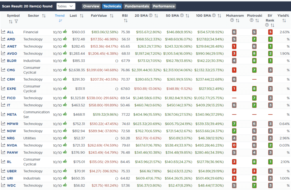Click the red SV Rank 5 badge for ALL
The width and height of the screenshot is (291, 190).
[271, 32]
